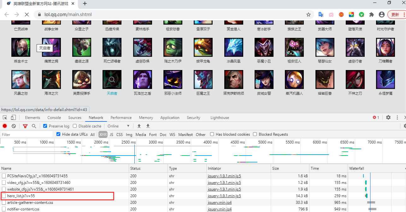Select 邪恶小法师 champion portrait
This screenshot has width=406, height=212.
click(x=173, y=79)
